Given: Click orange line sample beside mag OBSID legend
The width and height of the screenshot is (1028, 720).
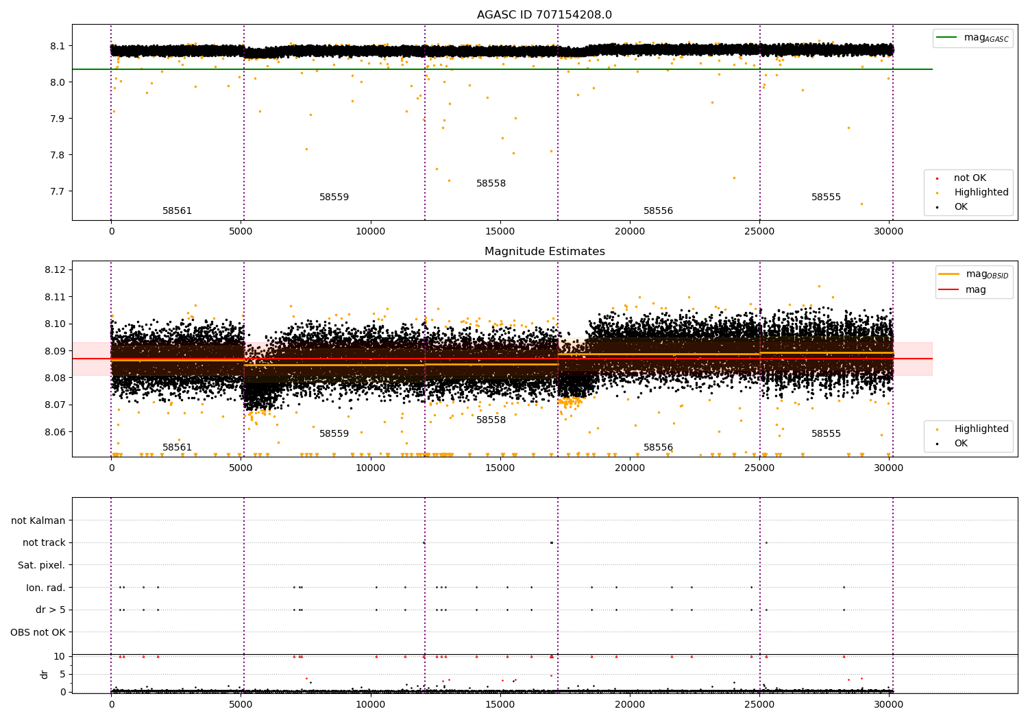Looking at the screenshot, I should [x=949, y=274].
